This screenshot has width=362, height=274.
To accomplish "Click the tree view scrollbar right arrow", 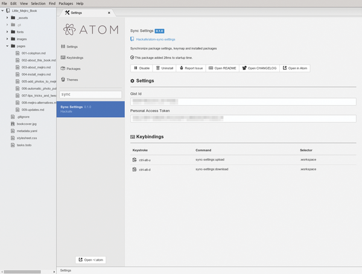I will 54,272.
